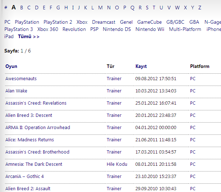The width and height of the screenshot is (221, 192).
Task: Open Alan Wake game entry
Action: tap(16, 91)
